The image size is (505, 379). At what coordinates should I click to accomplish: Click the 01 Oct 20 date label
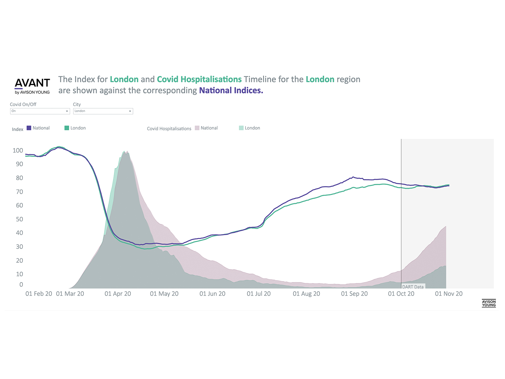(x=401, y=294)
